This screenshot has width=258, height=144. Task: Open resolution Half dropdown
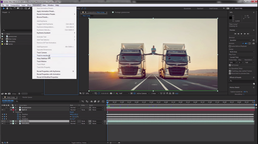[x=124, y=94]
